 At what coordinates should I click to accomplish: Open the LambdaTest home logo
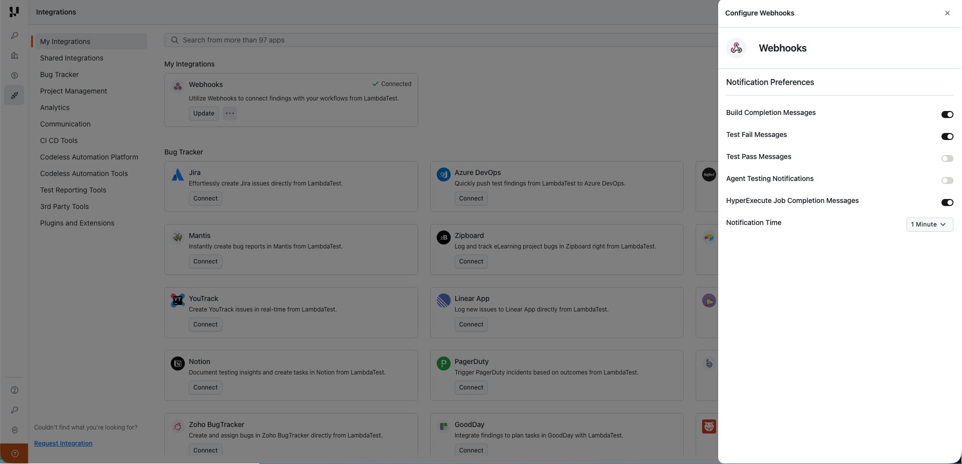click(14, 12)
